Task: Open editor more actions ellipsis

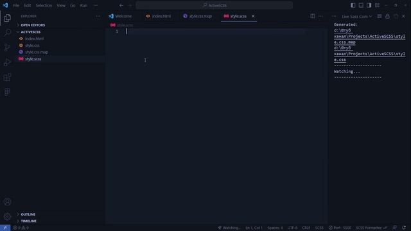Action: pyautogui.click(x=320, y=16)
